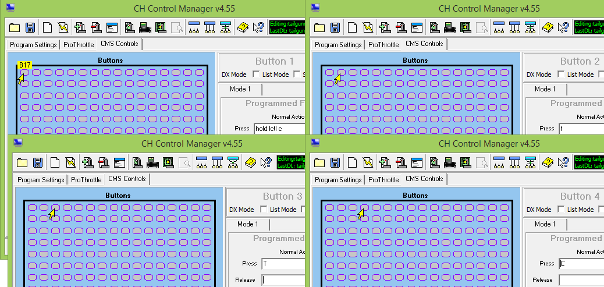Save the map in Button 1 window
Screen dimensions: 604x287
[x=30, y=27]
